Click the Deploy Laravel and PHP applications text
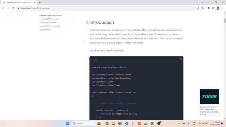The height and width of the screenshot is (127, 226). (209, 110)
